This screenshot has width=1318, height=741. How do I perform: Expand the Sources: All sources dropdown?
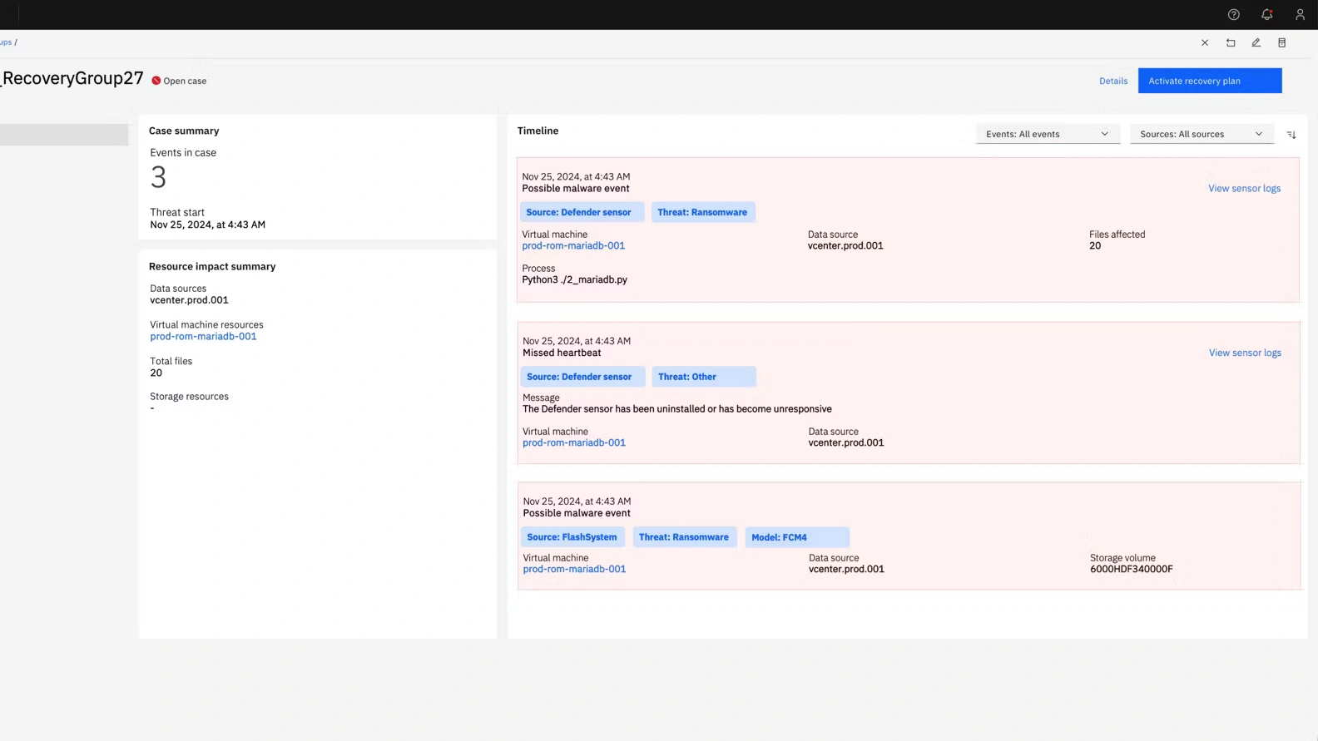click(x=1201, y=134)
